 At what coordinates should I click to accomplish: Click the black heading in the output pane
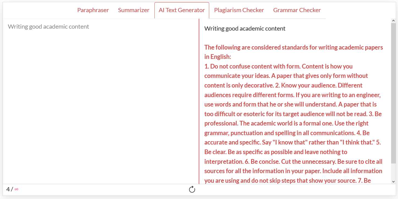pyautogui.click(x=245, y=29)
